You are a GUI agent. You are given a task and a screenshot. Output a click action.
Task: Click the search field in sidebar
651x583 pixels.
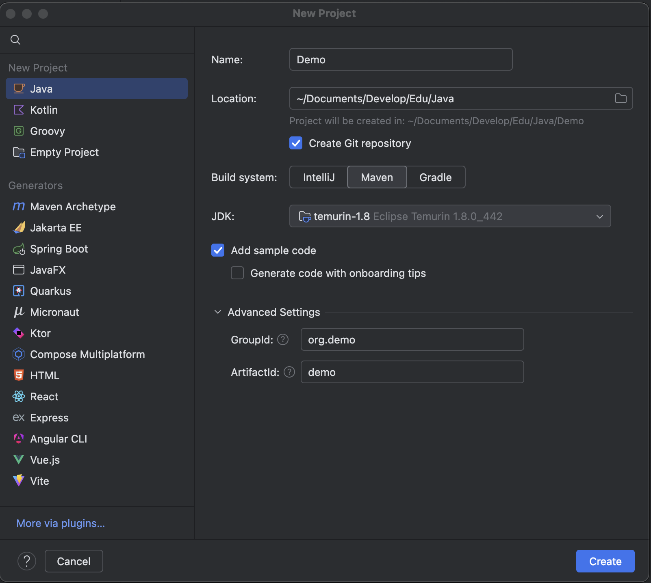coord(98,40)
